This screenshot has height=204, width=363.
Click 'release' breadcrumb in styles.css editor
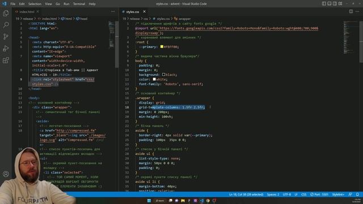point(135,19)
